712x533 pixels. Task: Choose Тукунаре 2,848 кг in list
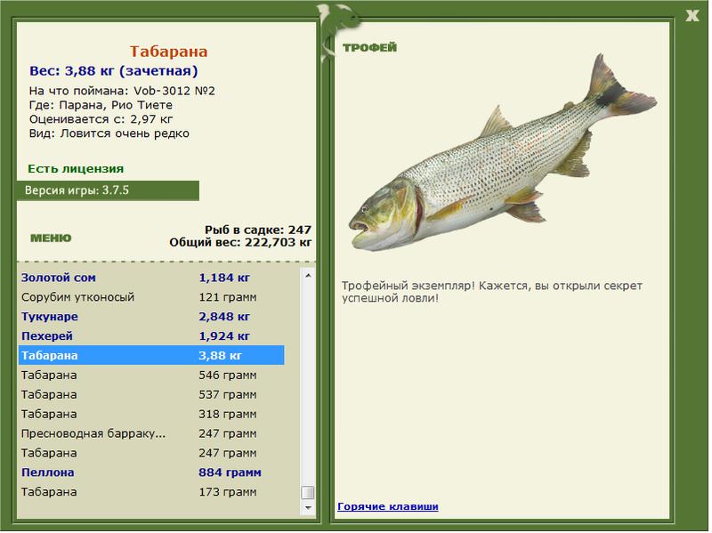(x=151, y=317)
